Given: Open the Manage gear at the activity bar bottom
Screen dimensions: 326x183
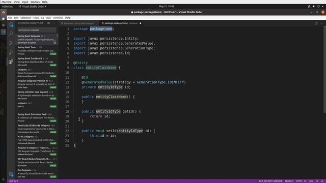Looking at the screenshot, I should 11,174.
